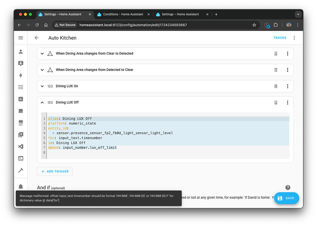Image resolution: width=317 pixels, height=226 pixels.
Task: Open the Energy dashboard from the sidebar
Action: coord(21,75)
